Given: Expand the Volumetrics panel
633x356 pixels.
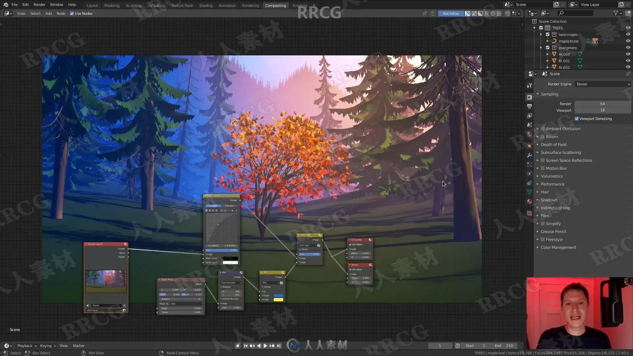Looking at the screenshot, I should click(x=552, y=176).
